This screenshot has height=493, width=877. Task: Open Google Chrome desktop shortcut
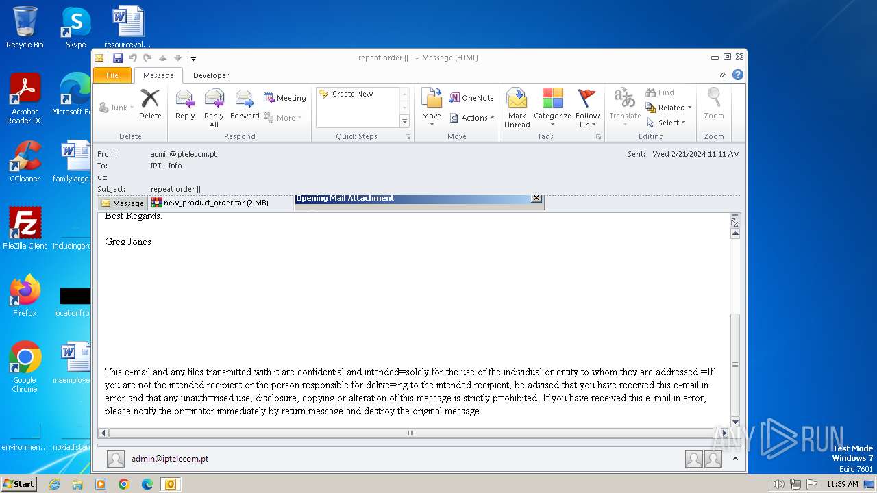[x=25, y=367]
